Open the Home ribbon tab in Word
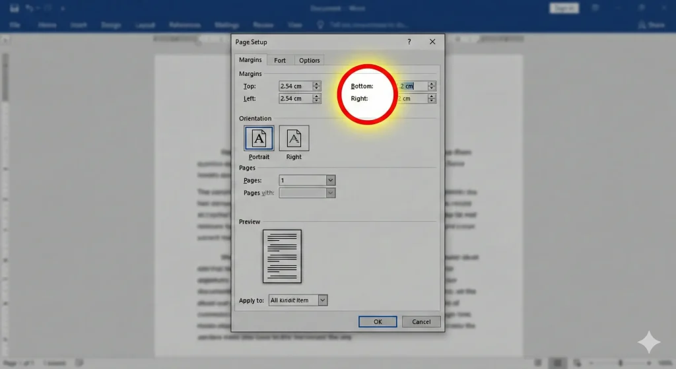Image resolution: width=676 pixels, height=369 pixels. click(47, 25)
